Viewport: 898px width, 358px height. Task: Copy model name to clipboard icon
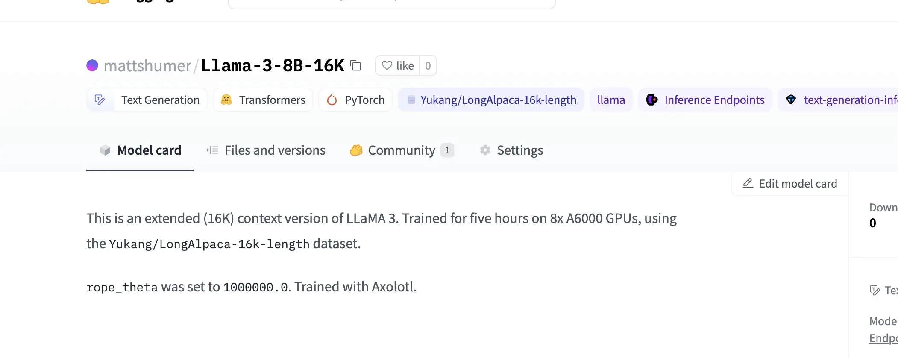tap(355, 65)
